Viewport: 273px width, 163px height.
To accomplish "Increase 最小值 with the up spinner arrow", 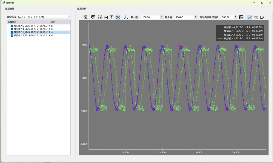I will click(161, 16).
